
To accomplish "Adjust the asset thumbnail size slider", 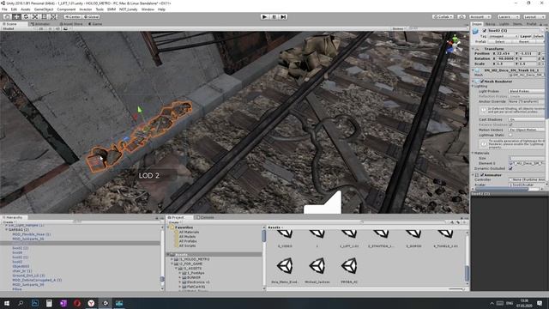I will (x=456, y=289).
